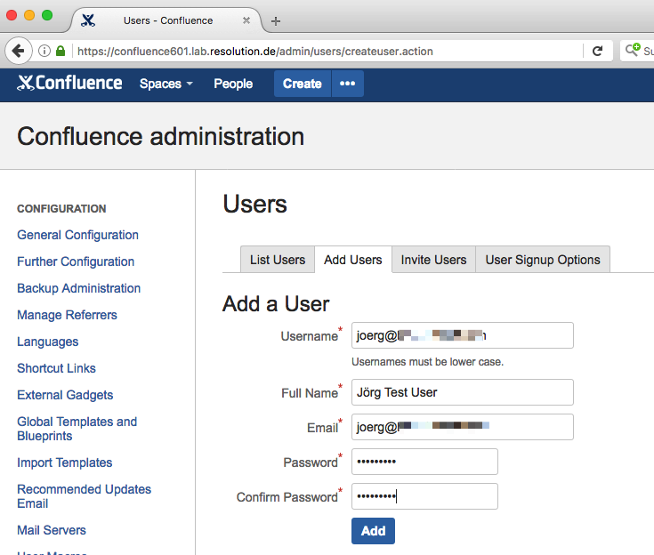Click the Confirm Password field

424,496
